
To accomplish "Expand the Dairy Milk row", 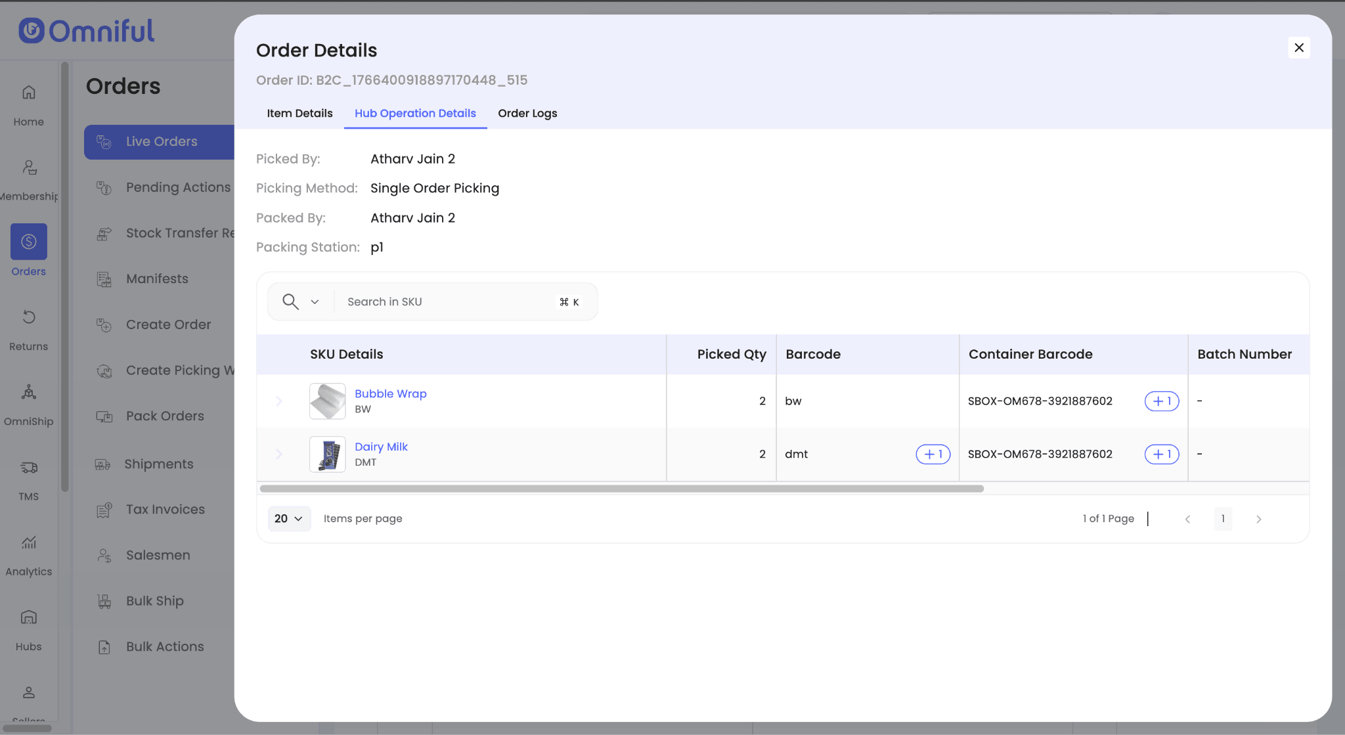I will click(279, 454).
